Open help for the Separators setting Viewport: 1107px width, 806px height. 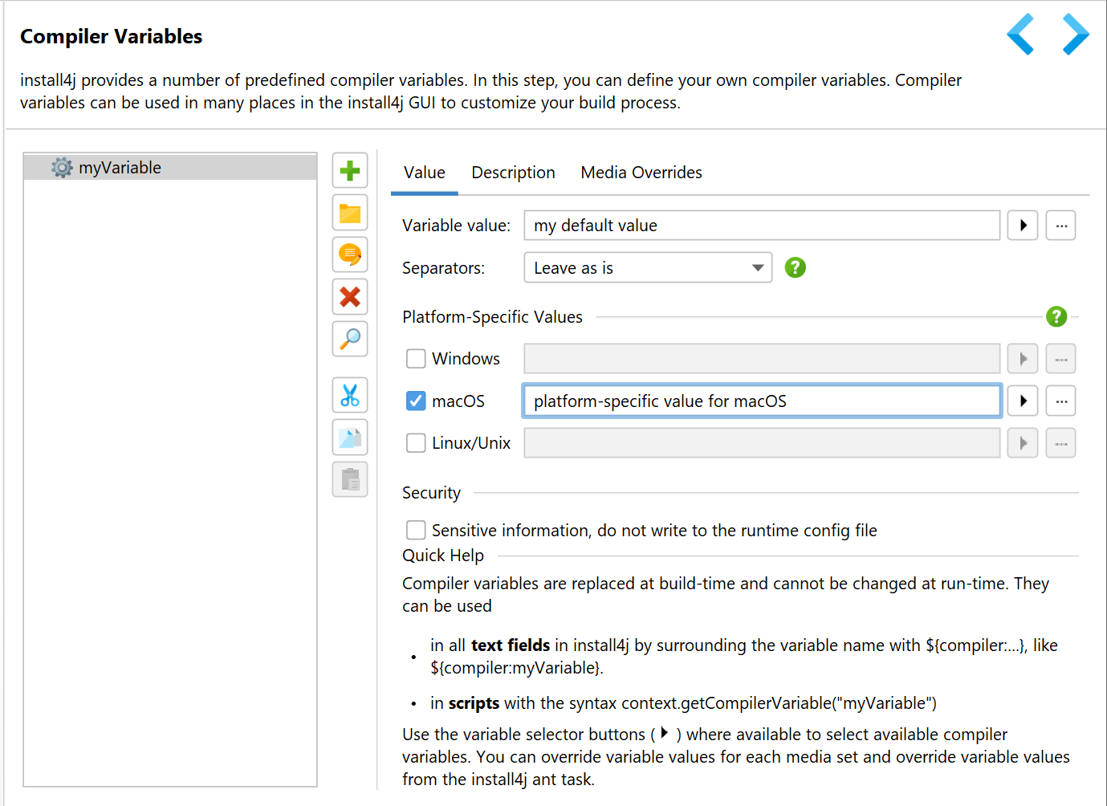795,267
